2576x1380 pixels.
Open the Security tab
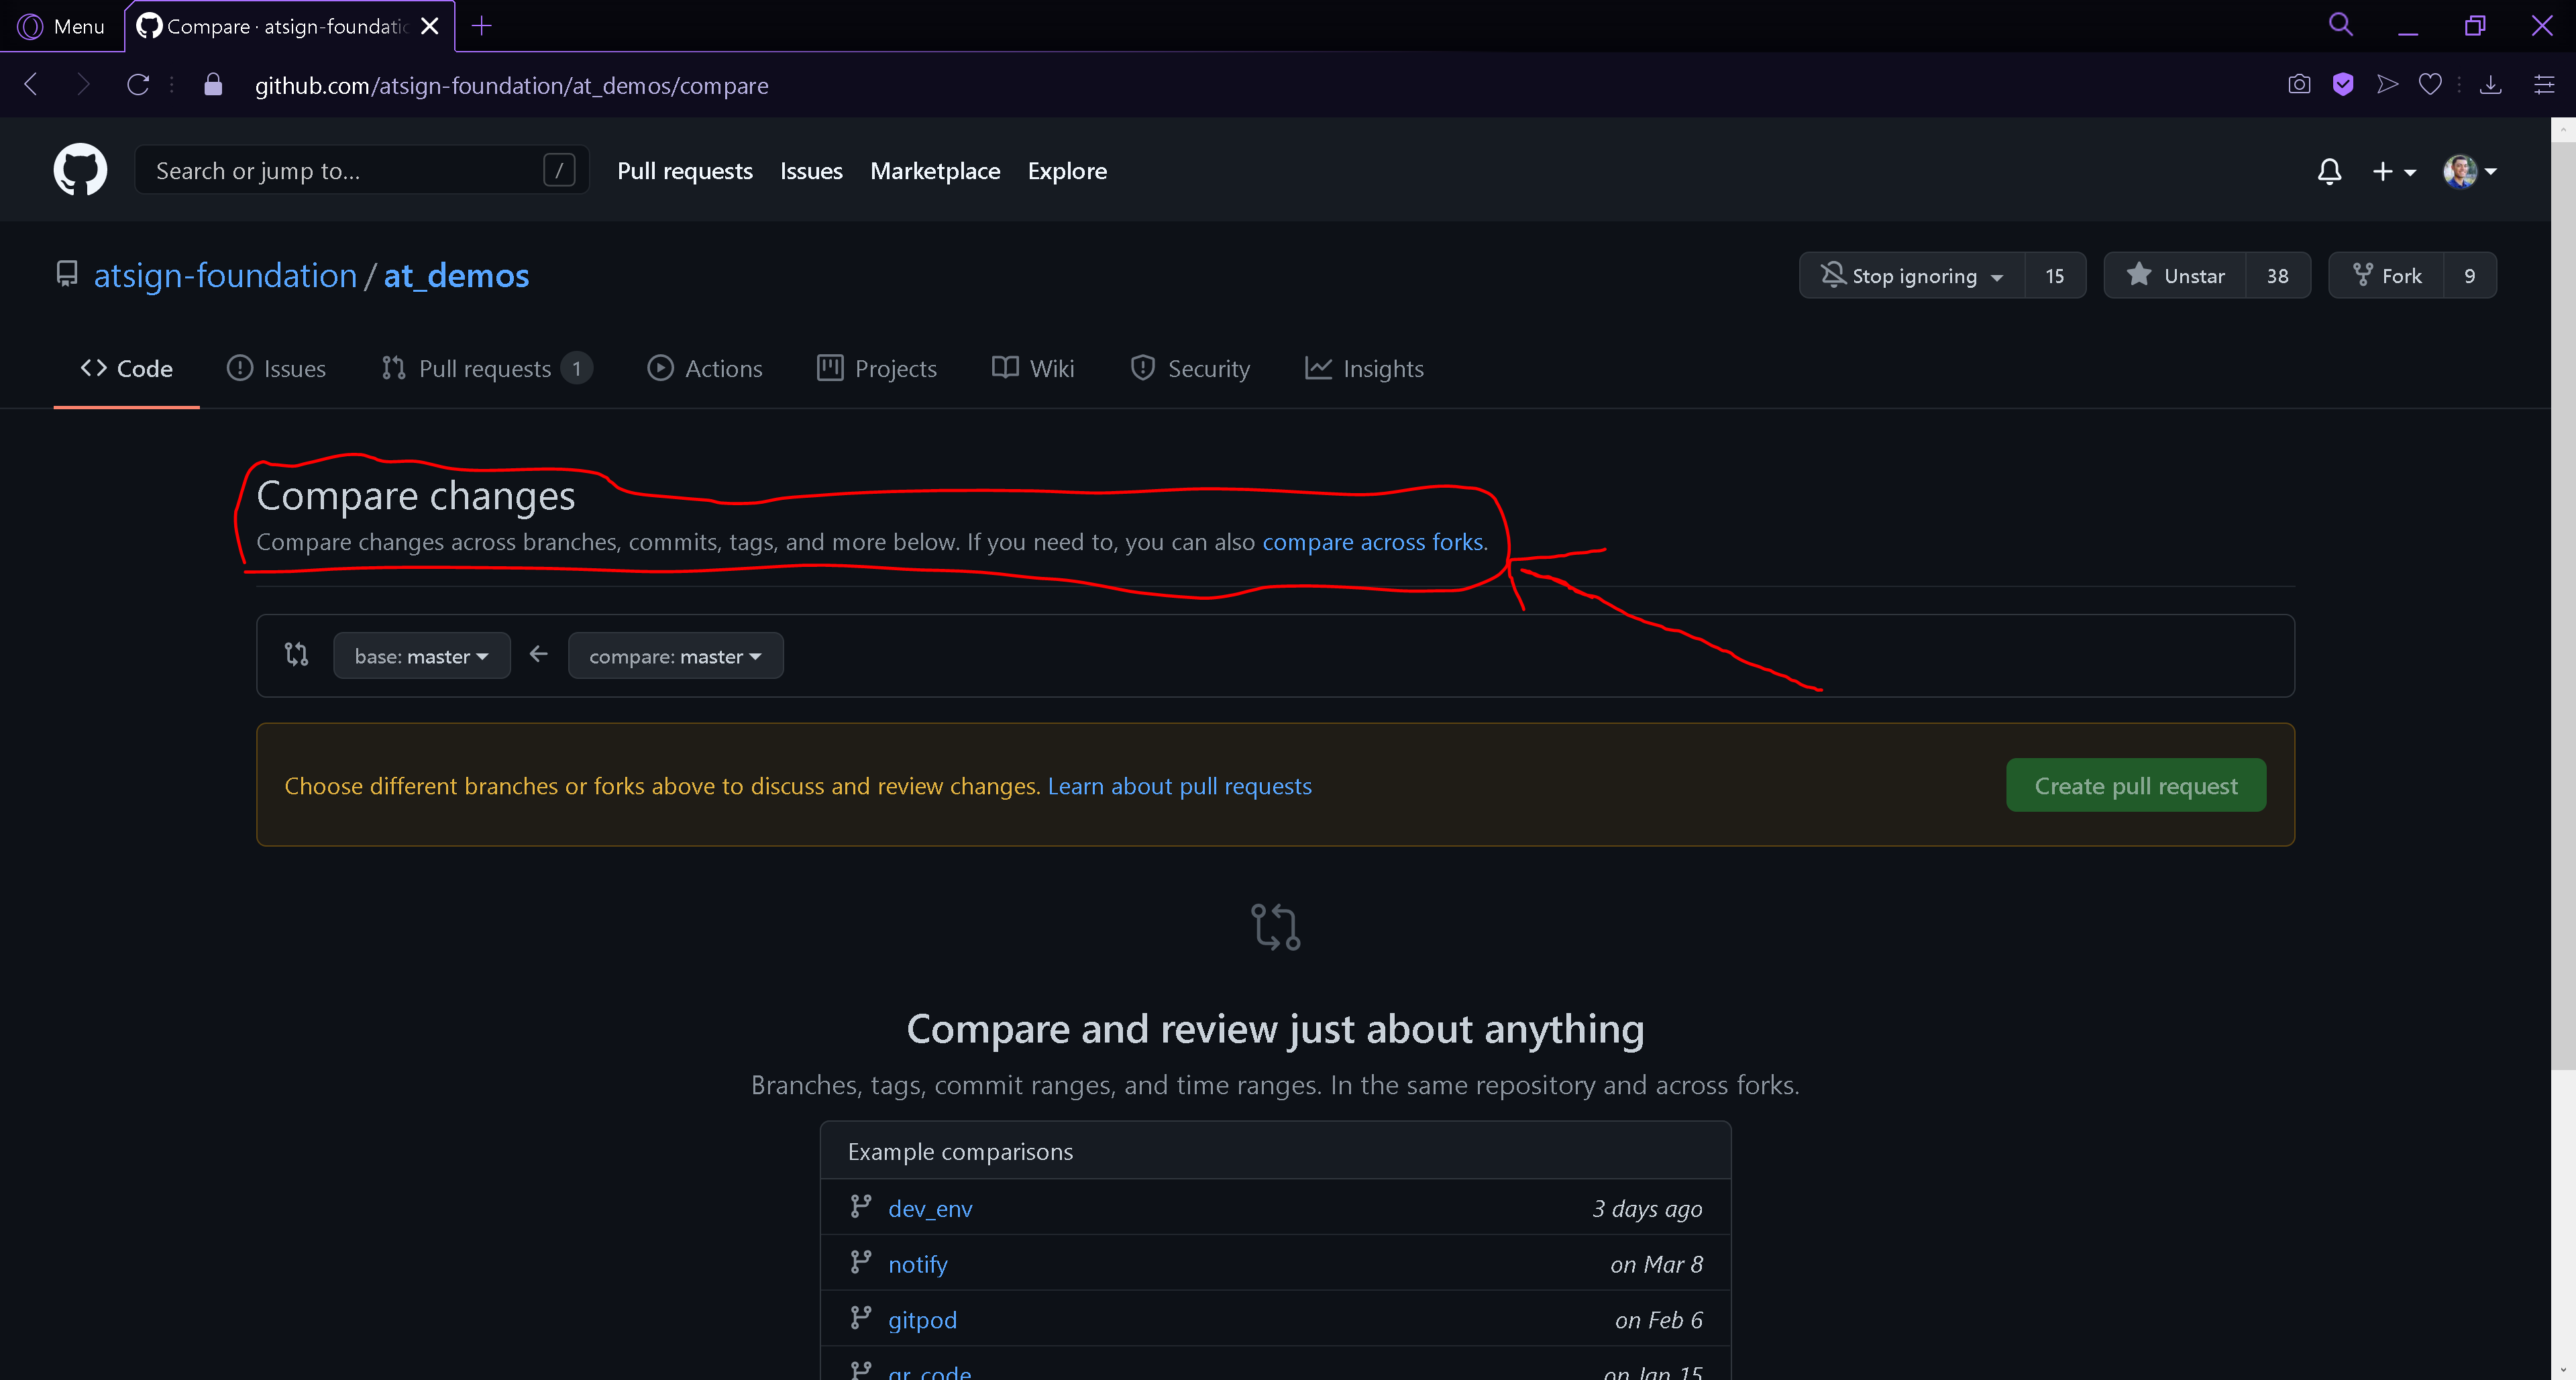pyautogui.click(x=1190, y=369)
